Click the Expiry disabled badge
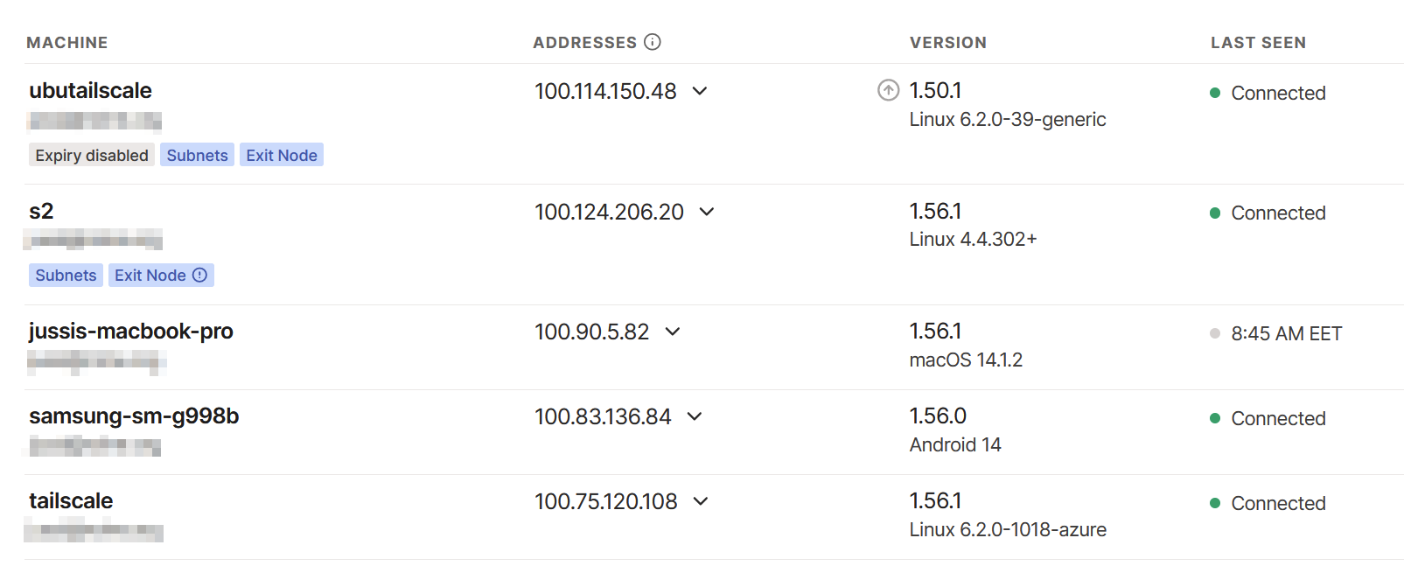1404x566 pixels. coord(92,155)
